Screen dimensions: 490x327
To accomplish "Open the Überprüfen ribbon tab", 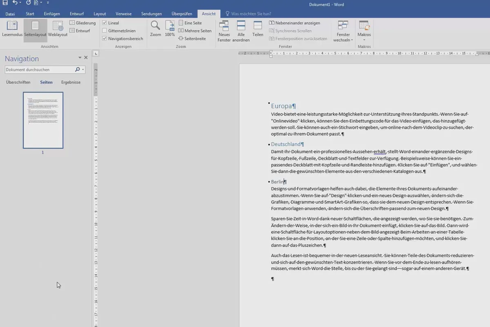I will tap(182, 13).
